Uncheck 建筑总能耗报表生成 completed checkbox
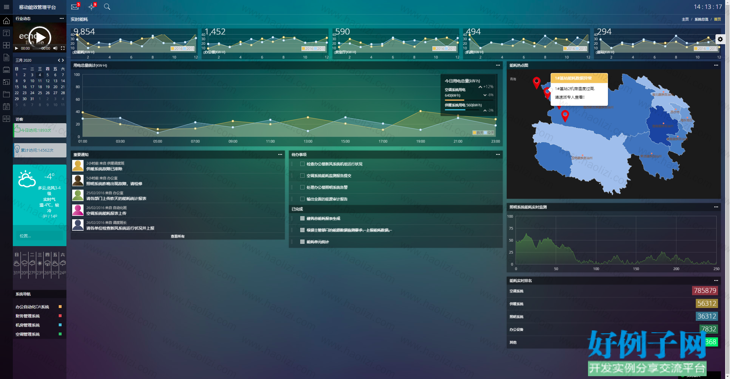The width and height of the screenshot is (730, 379). [x=302, y=218]
